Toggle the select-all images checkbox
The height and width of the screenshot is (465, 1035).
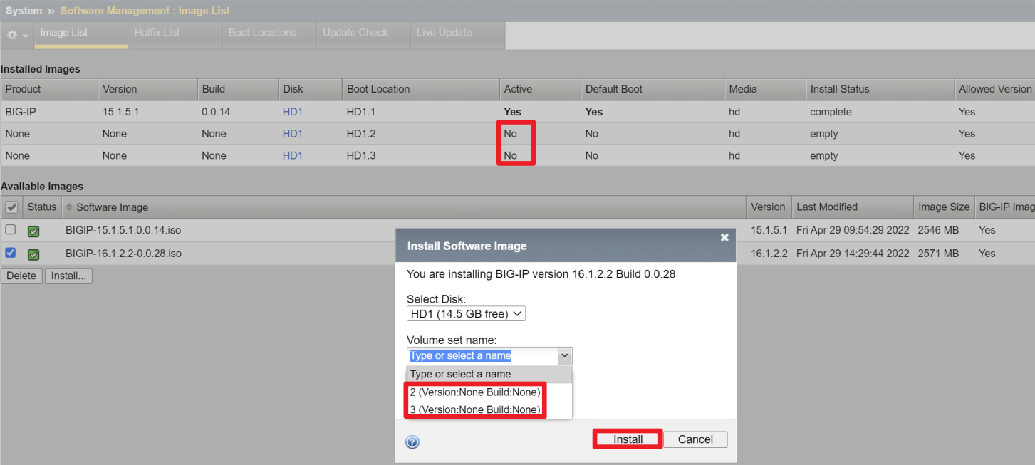tap(11, 207)
